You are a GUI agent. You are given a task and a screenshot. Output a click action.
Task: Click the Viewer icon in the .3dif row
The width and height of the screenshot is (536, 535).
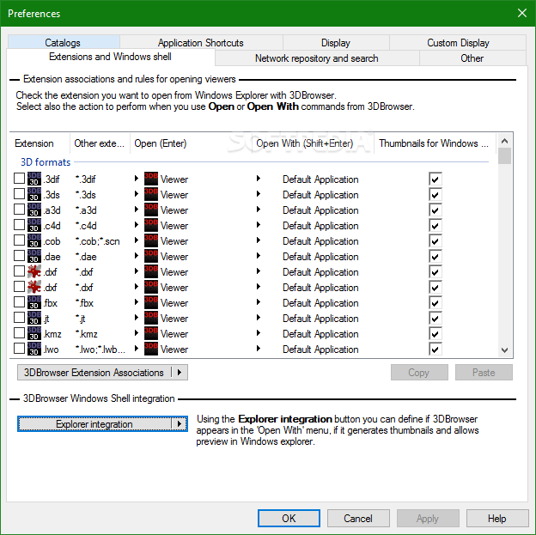(x=151, y=179)
